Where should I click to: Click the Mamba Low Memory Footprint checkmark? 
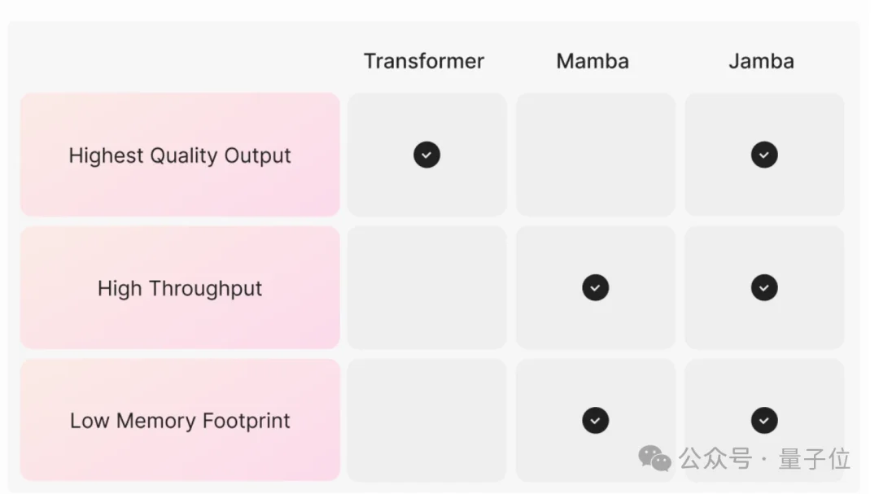(x=595, y=420)
